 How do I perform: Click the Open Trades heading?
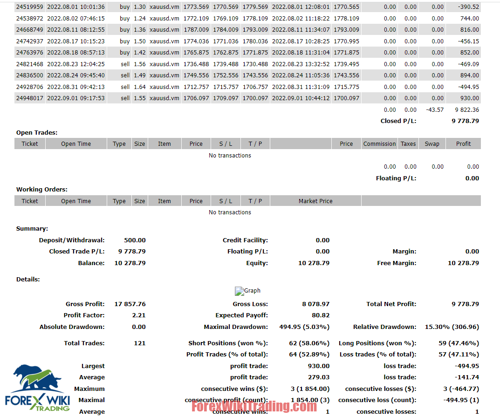tap(37, 133)
